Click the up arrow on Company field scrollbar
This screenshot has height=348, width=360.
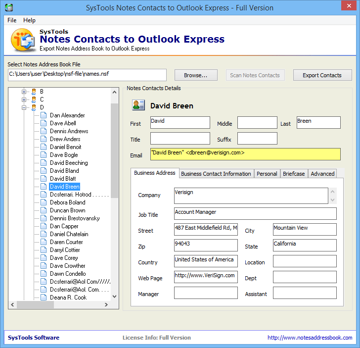pyautogui.click(x=332, y=192)
